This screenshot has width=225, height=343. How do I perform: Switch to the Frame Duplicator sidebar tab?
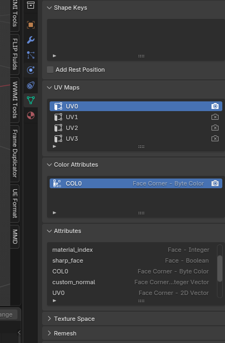tap(15, 154)
